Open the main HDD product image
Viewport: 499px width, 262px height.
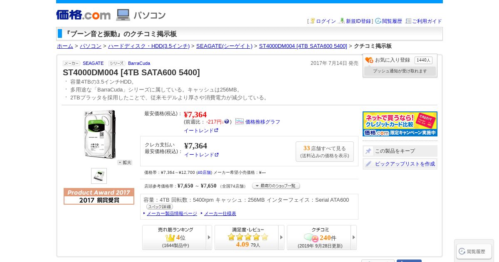tap(100, 134)
